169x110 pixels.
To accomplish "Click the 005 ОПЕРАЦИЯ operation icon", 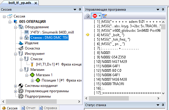I will 16,22.
